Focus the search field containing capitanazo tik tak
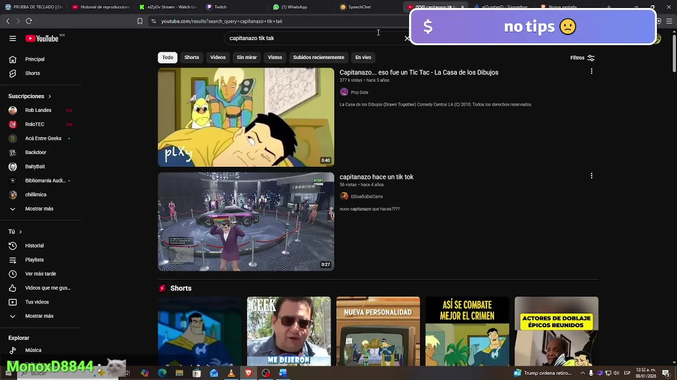Image resolution: width=677 pixels, height=380 pixels. pyautogui.click(x=315, y=39)
